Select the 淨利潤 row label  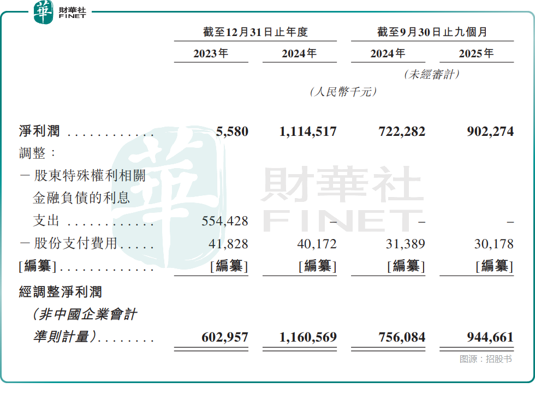(x=39, y=132)
